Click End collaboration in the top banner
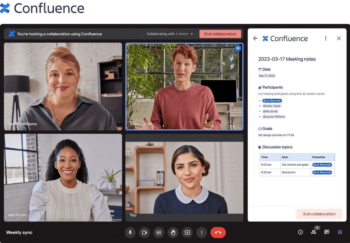The height and width of the screenshot is (243, 350). pos(220,34)
